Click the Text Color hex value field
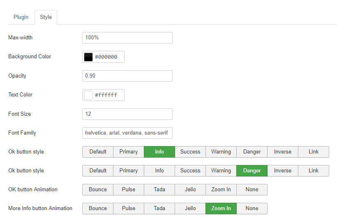Screen dimensions: 337x220 point(108,95)
